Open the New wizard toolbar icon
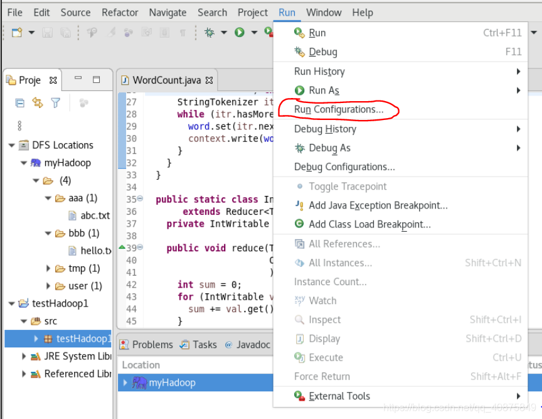 tap(16, 33)
